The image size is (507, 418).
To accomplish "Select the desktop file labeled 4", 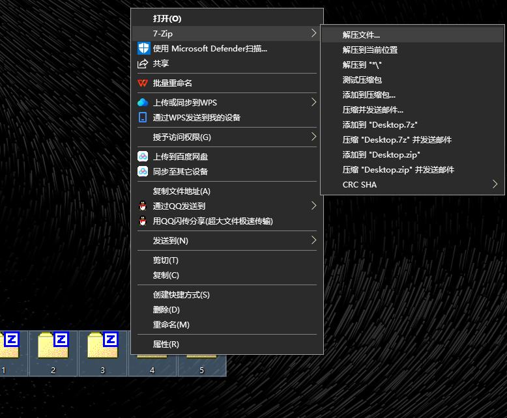I will (x=152, y=366).
